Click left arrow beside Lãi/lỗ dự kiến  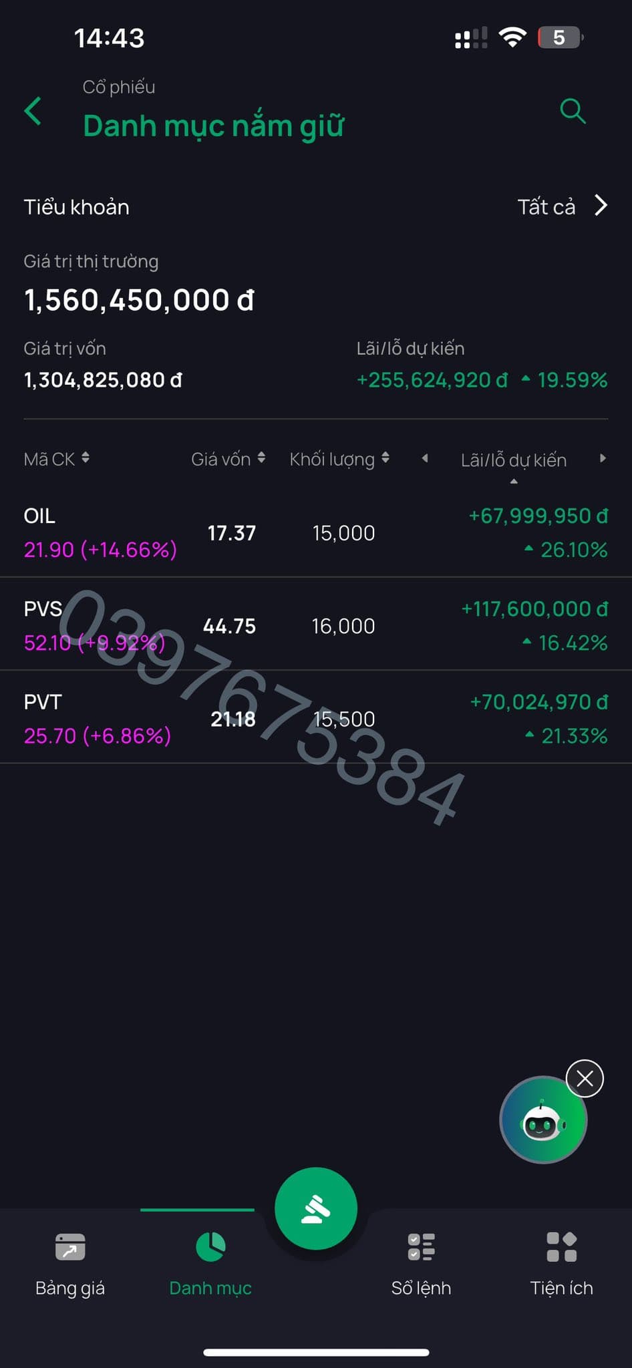pos(425,458)
